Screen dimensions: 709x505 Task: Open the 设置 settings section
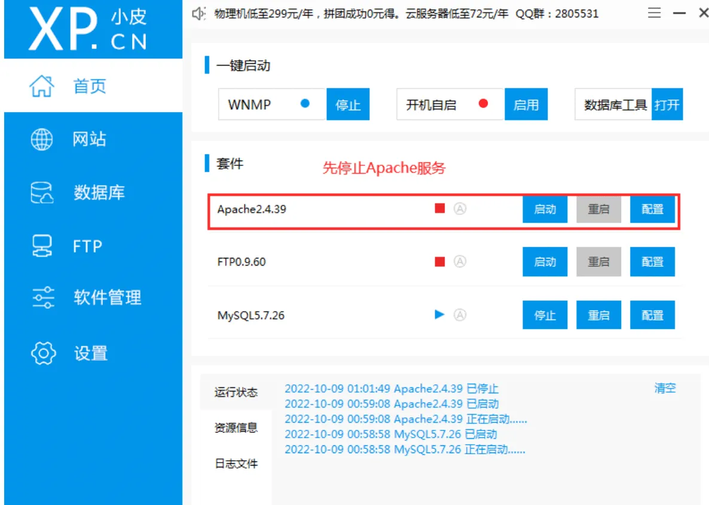tap(93, 353)
